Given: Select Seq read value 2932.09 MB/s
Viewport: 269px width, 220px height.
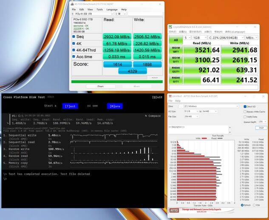Looking at the screenshot, I should [117, 37].
